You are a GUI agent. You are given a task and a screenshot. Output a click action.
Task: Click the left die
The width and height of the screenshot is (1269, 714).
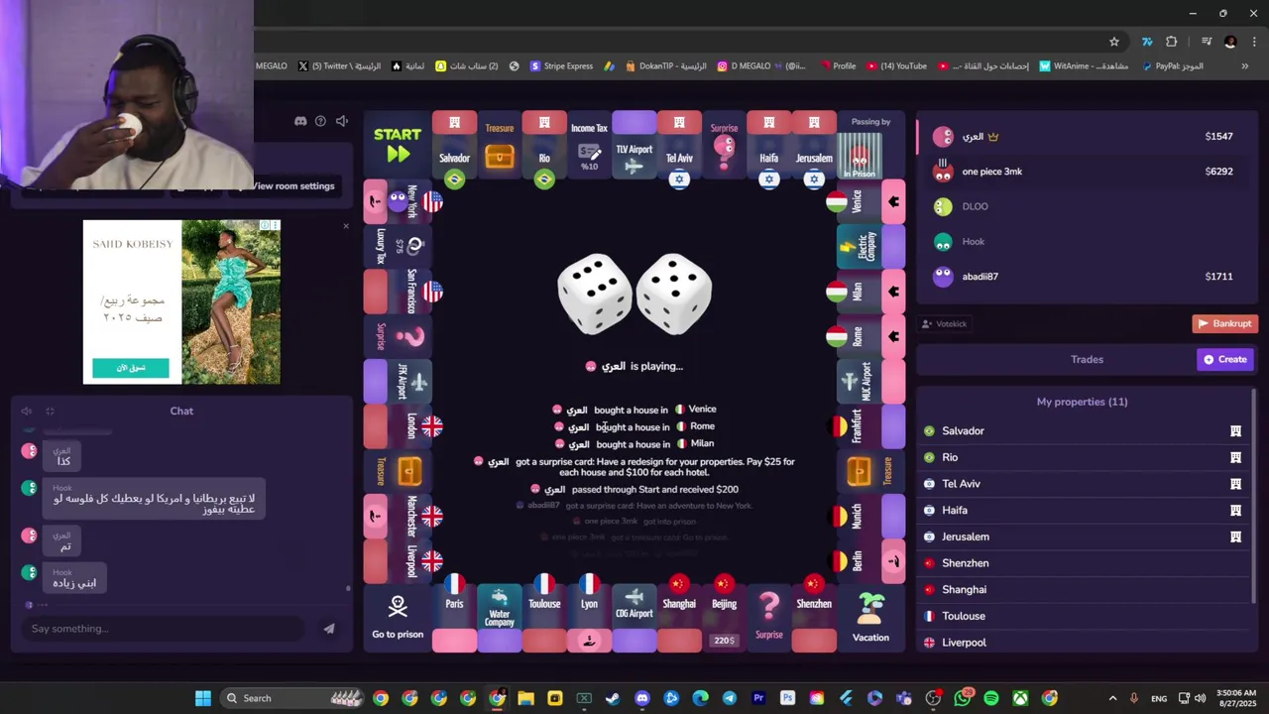595,295
